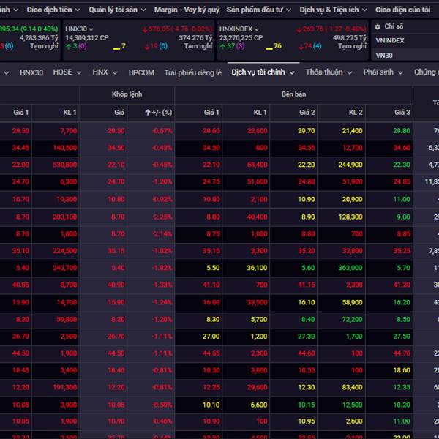Select VNINDEX in the Chỉ số list

[x=390, y=40]
